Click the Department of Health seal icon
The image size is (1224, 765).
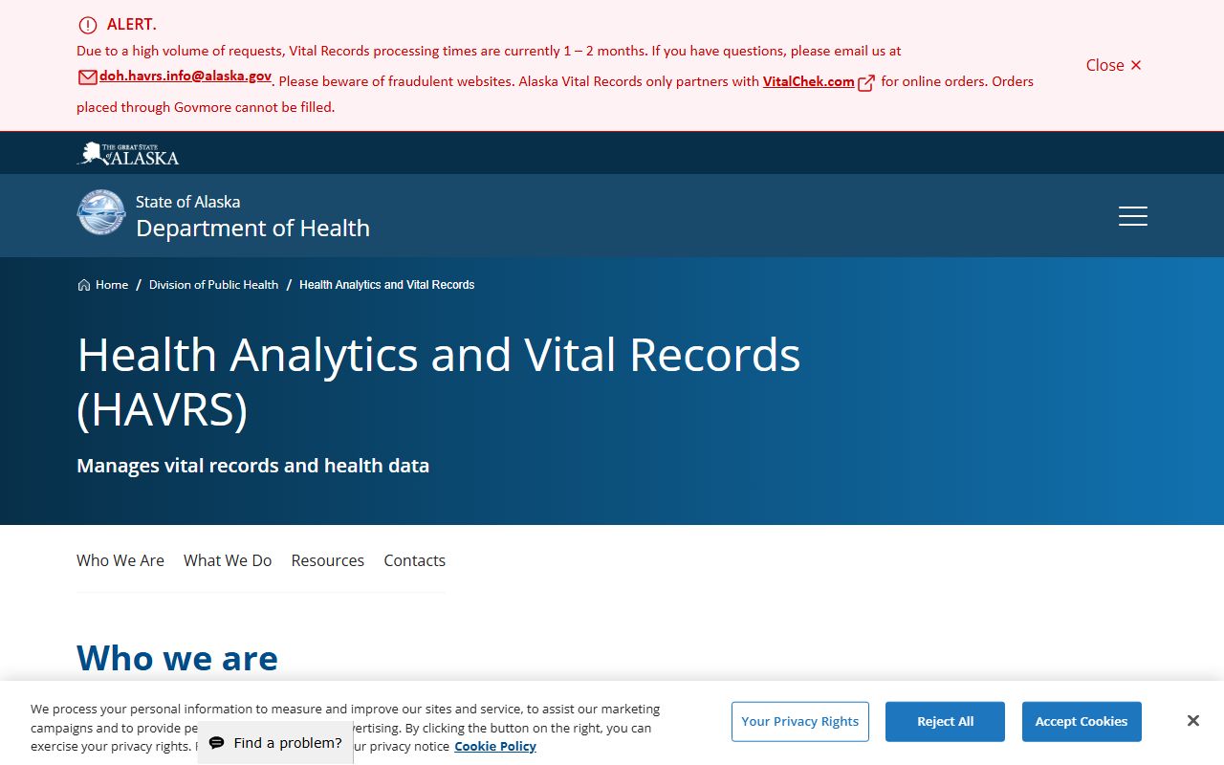tap(100, 212)
